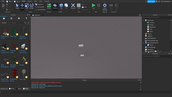Open the Terrain Editor
172x97 pixels.
pyautogui.click(x=49, y=6)
